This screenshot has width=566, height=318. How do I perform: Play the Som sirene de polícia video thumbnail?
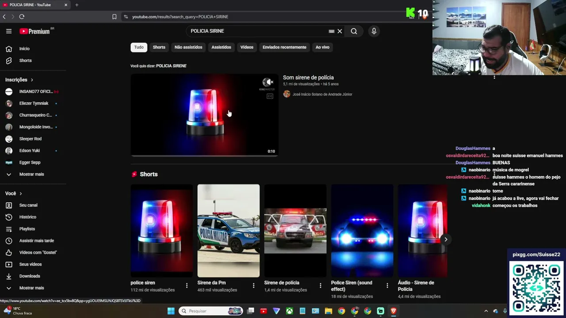point(204,115)
